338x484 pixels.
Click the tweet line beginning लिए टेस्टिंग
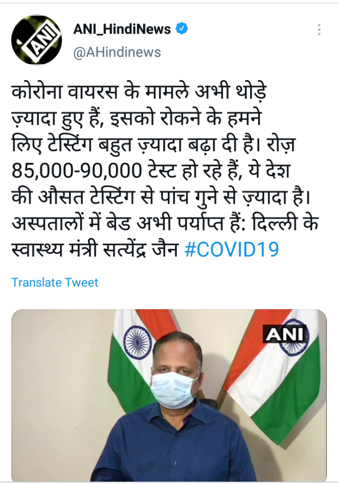(x=153, y=145)
